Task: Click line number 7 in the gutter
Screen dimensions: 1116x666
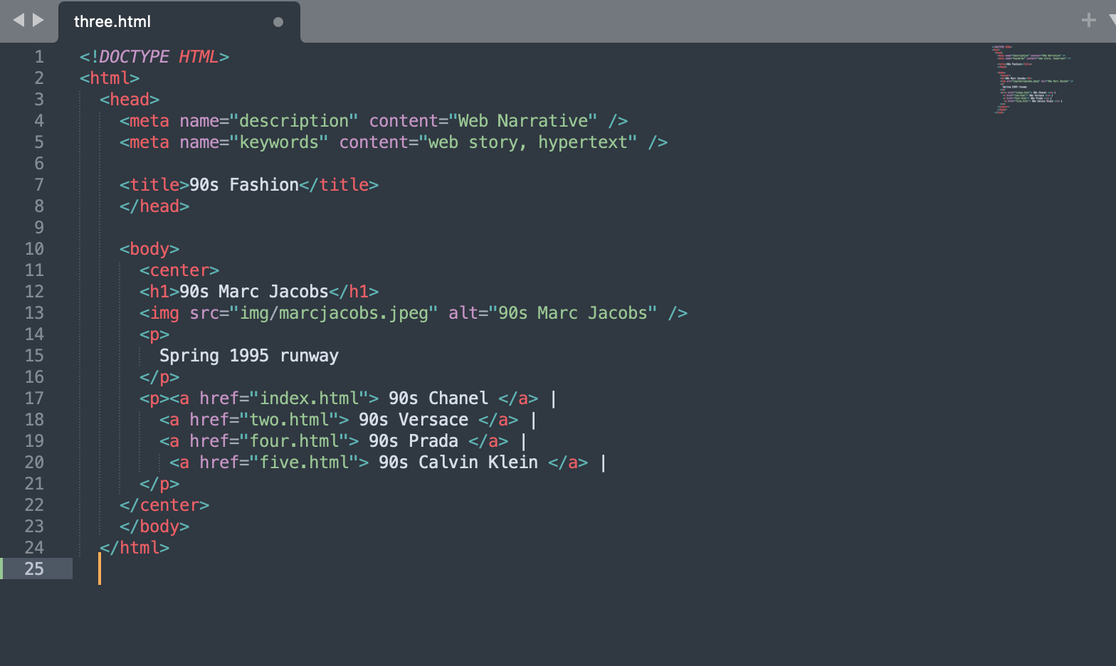Action: [39, 185]
